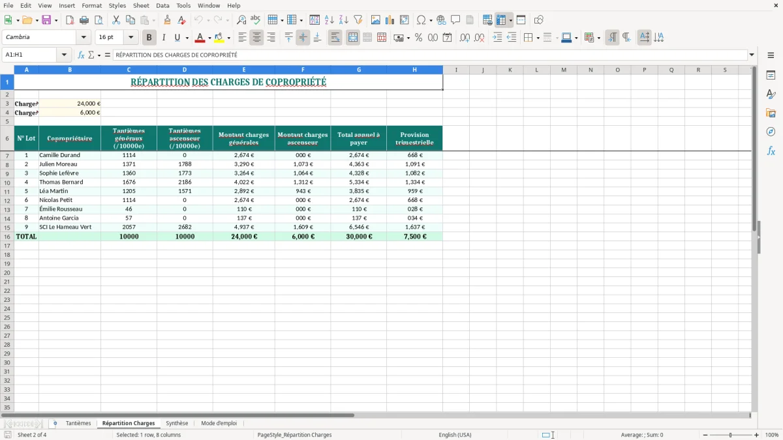This screenshot has width=783, height=440.
Task: Open the Font Size dropdown
Action: click(130, 38)
